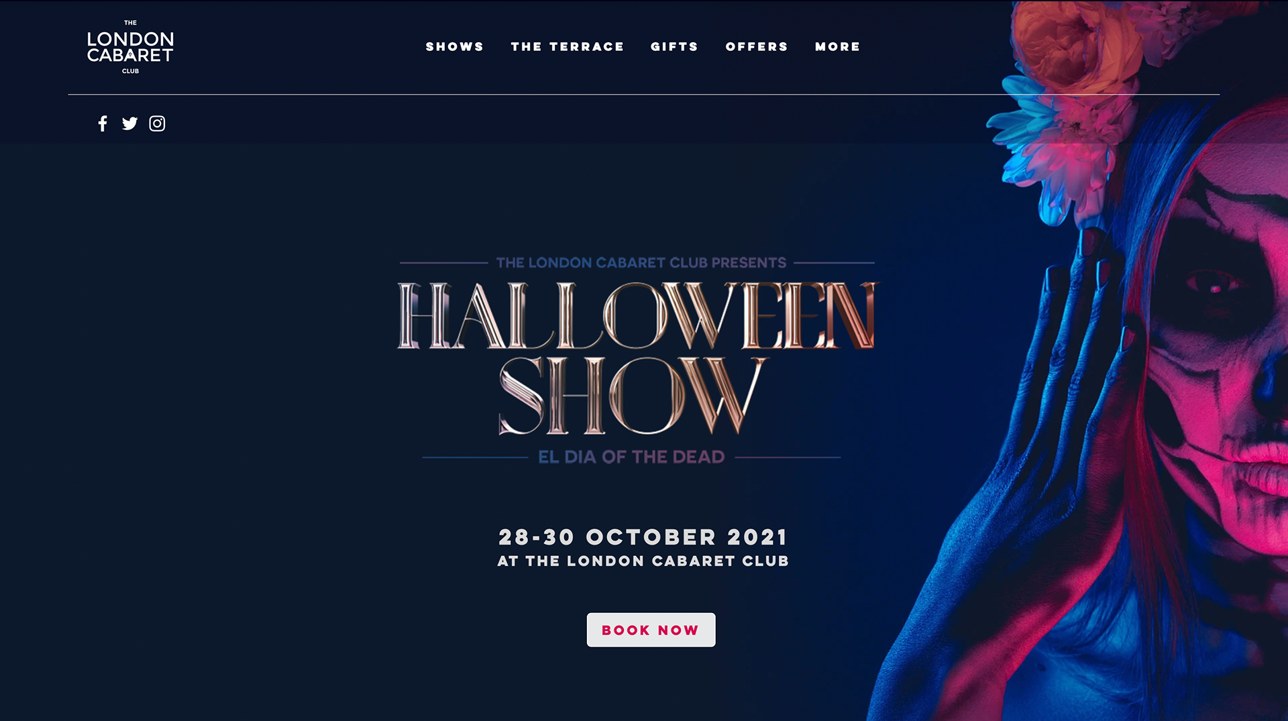Image resolution: width=1288 pixels, height=721 pixels.
Task: Open the Instagram camera icon
Action: pos(157,123)
